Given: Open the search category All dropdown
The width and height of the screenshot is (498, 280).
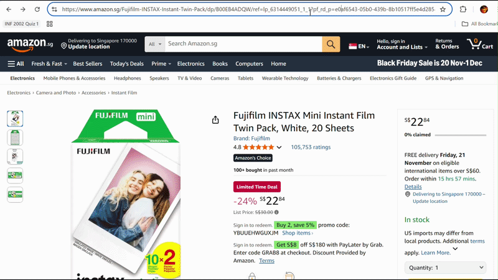Looking at the screenshot, I should point(155,44).
